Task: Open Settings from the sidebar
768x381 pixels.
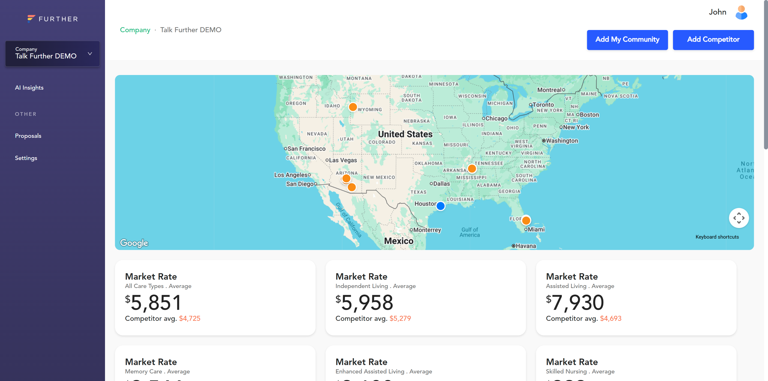Action: pos(26,158)
